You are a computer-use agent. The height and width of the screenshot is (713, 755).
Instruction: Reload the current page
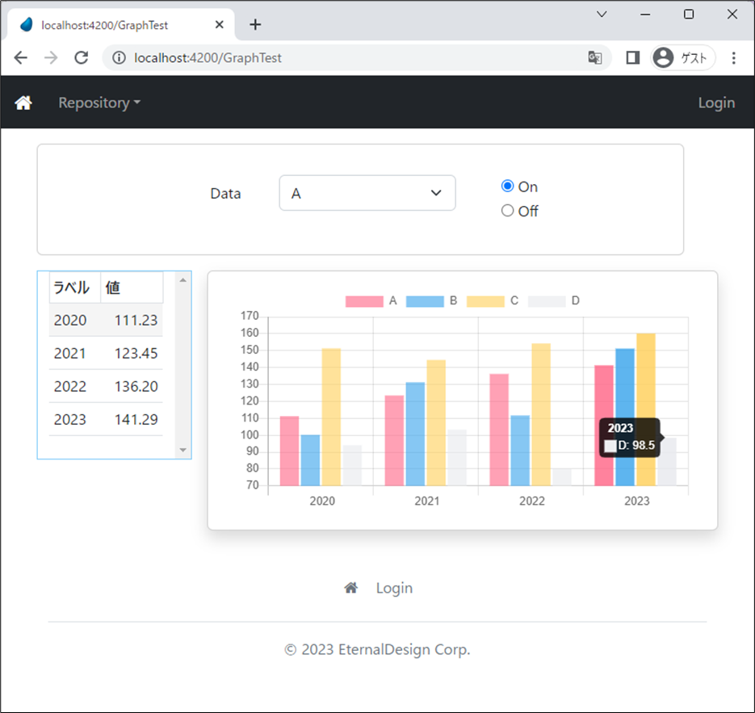coord(82,58)
